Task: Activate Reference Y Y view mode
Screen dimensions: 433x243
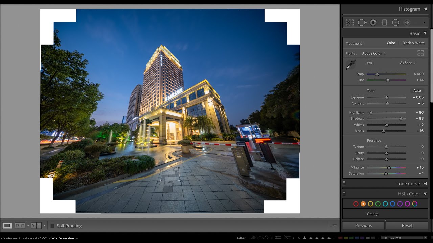Action: point(36,226)
